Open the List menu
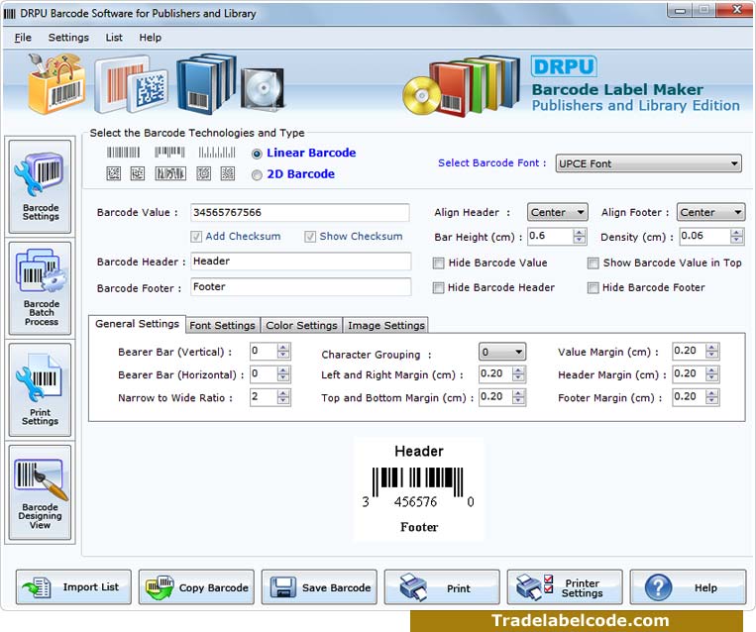The height and width of the screenshot is (632, 756). 114,37
